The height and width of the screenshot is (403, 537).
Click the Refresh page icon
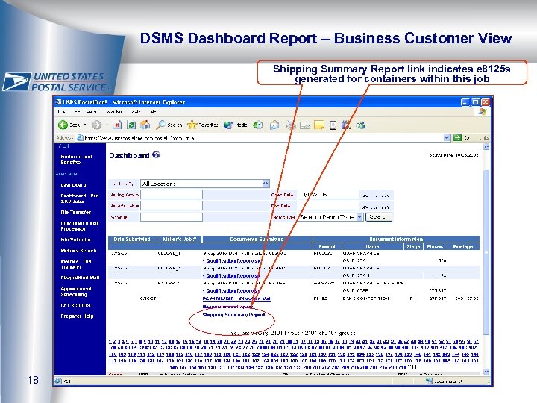(x=131, y=125)
